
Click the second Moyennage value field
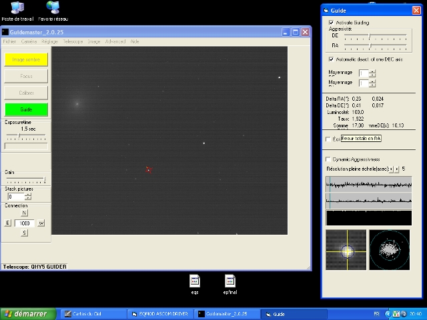click(364, 83)
